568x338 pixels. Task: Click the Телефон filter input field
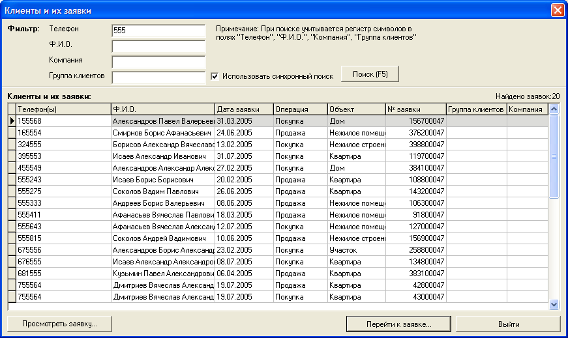(x=158, y=31)
